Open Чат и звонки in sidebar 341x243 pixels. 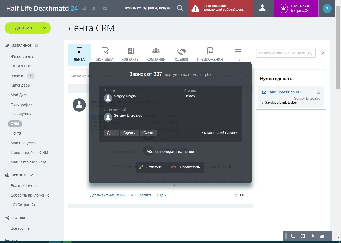[x=22, y=66]
